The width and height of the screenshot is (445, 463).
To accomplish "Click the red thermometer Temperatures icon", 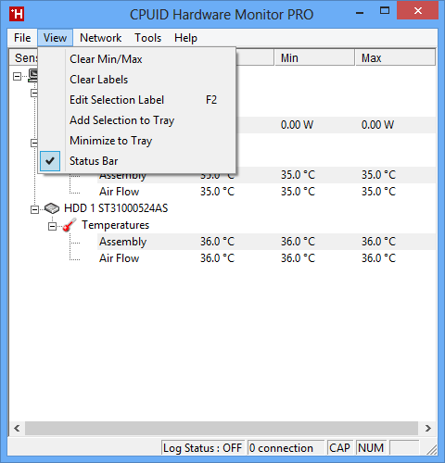I will point(70,225).
